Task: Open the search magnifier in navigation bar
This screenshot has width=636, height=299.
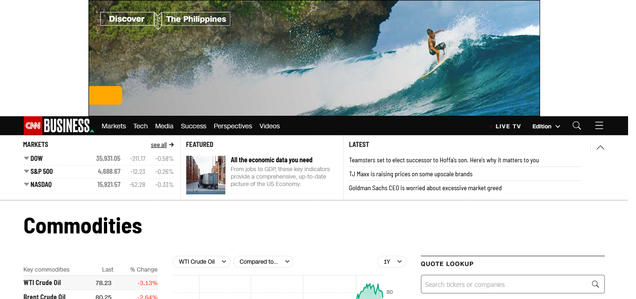Action: coord(576,126)
